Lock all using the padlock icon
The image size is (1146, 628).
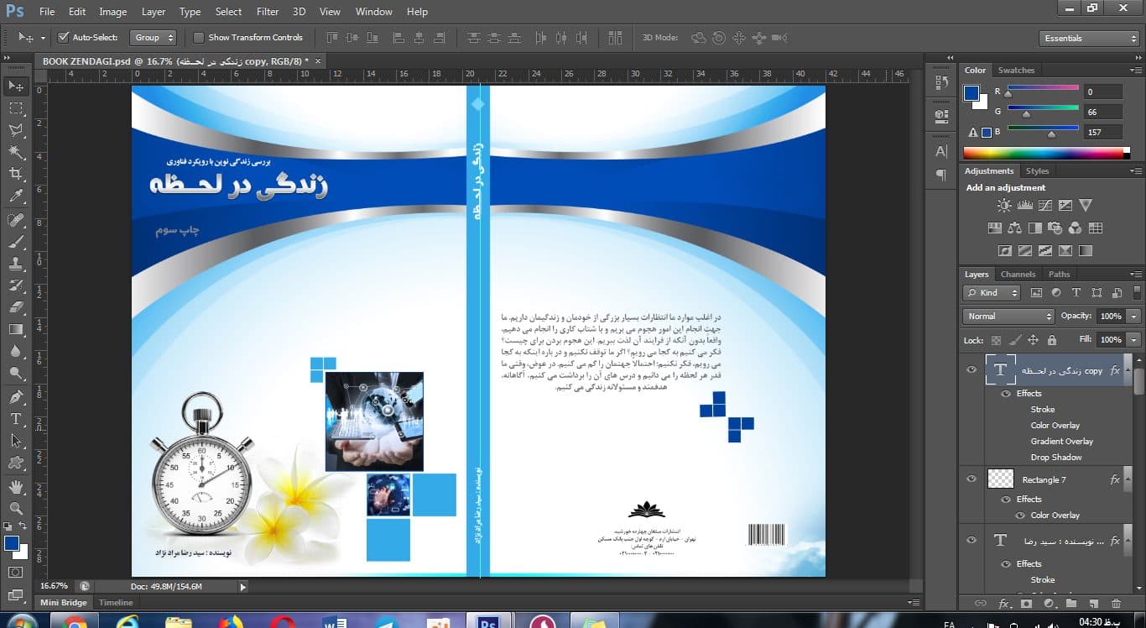[1052, 340]
